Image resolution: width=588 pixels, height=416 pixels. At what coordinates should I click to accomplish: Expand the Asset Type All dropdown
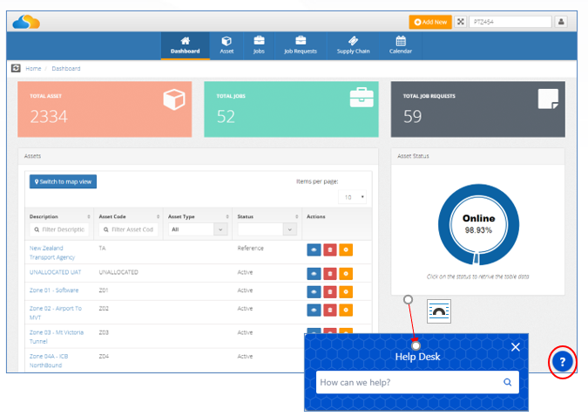(x=199, y=229)
